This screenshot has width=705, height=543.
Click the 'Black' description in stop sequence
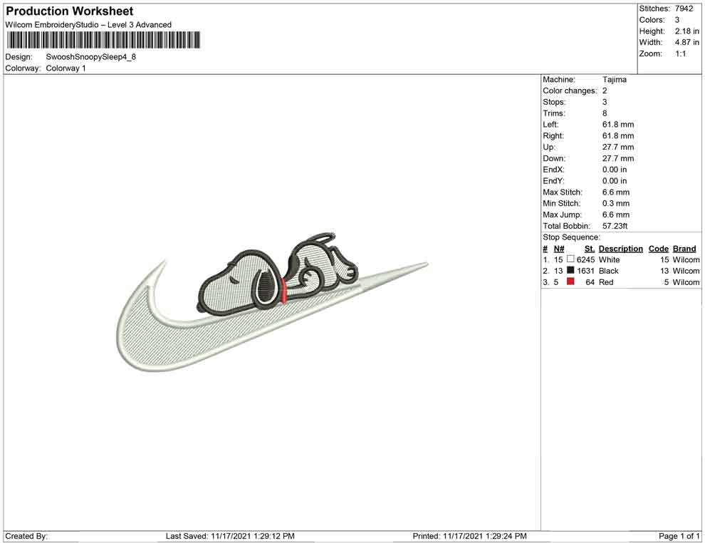coord(609,271)
